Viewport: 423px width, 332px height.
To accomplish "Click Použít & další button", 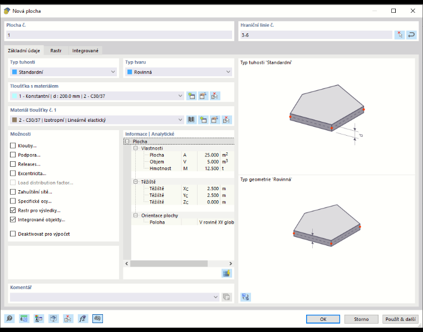I will [x=400, y=319].
